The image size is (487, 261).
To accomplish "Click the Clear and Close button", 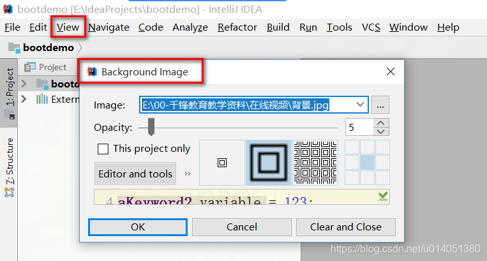I will (346, 227).
